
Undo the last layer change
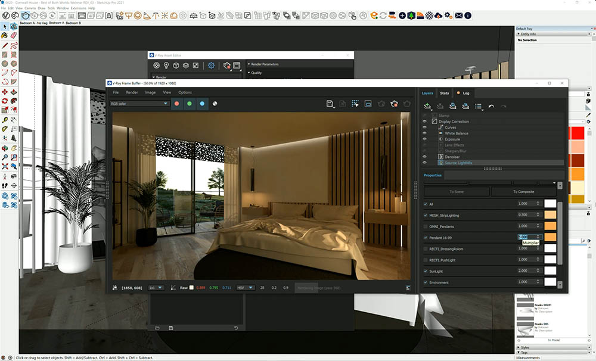pyautogui.click(x=491, y=106)
